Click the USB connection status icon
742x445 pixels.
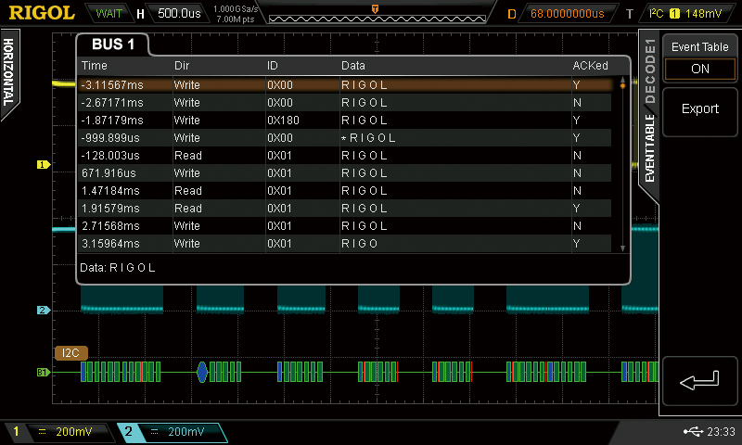[693, 431]
